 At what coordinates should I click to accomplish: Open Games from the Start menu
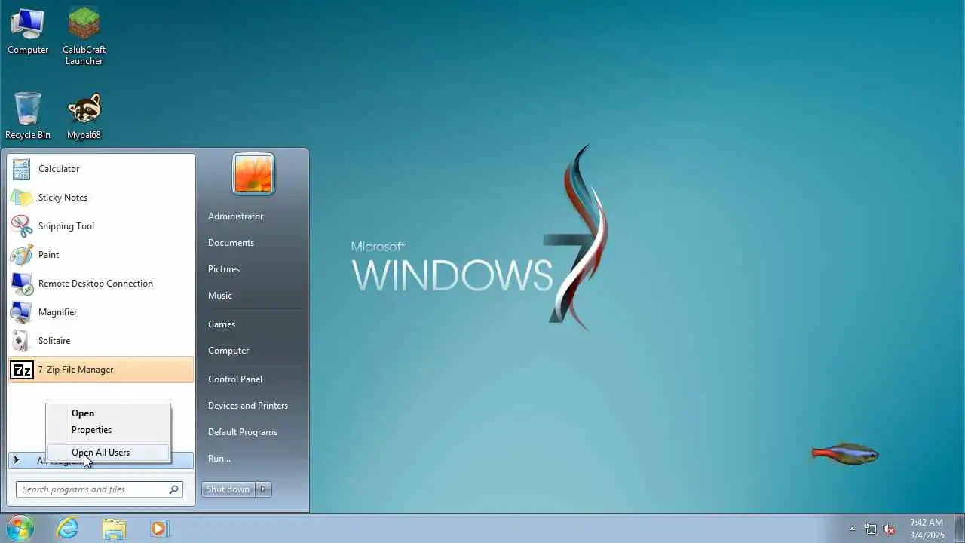222,324
